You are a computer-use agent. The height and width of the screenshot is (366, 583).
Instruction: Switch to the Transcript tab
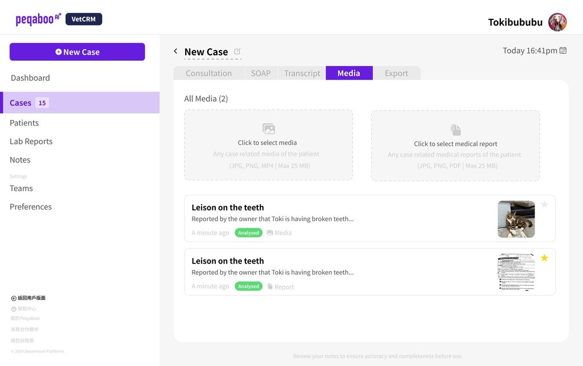pos(302,73)
